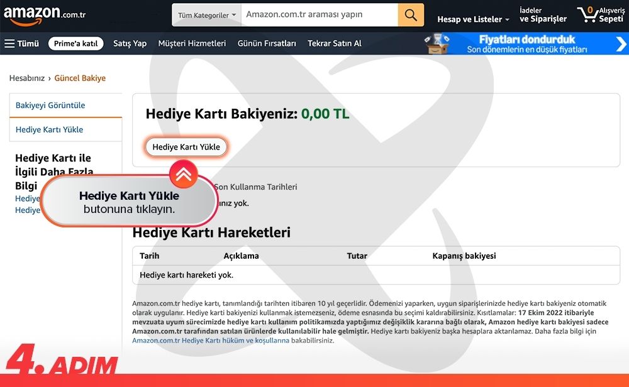
Task: Click the Tutar column header
Action: point(357,256)
